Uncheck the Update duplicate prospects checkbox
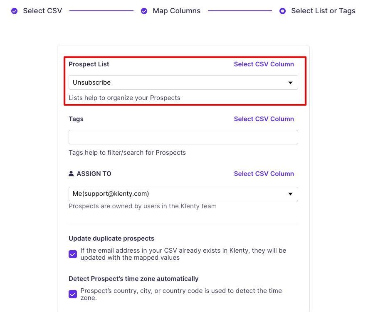Viewport: 373px width, 312px height. coord(73,254)
